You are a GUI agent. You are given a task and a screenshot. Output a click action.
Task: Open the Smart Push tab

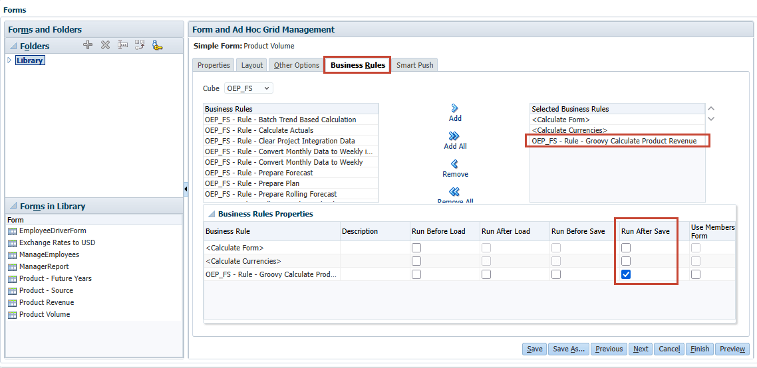click(414, 65)
